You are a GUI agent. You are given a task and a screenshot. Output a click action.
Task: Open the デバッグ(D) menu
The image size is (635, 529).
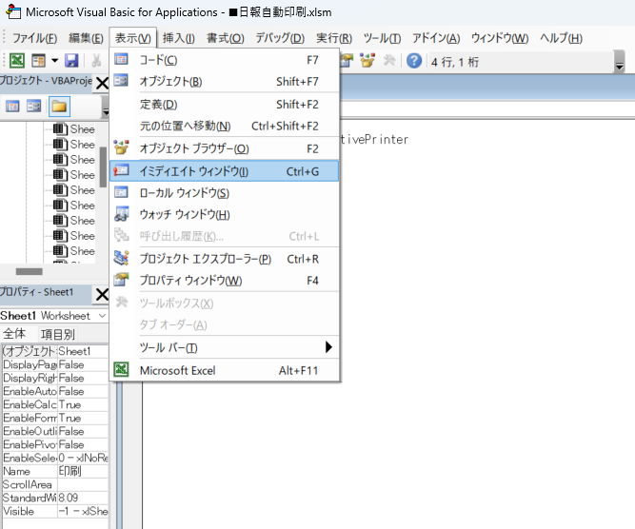pos(280,38)
